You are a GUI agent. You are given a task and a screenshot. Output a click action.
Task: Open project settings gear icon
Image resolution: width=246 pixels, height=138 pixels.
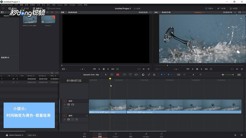point(241,135)
